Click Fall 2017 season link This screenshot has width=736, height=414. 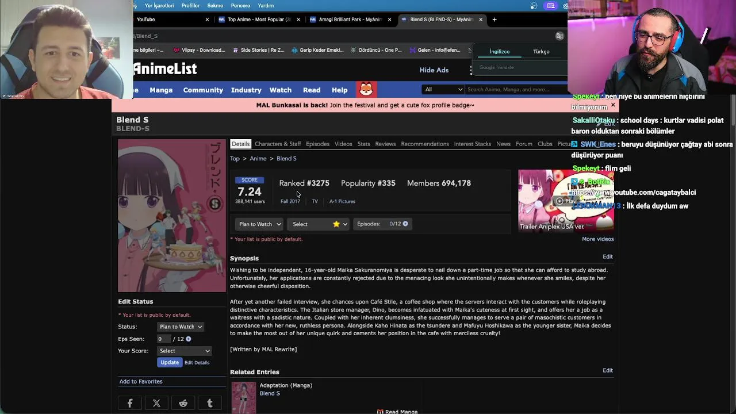[x=290, y=201]
